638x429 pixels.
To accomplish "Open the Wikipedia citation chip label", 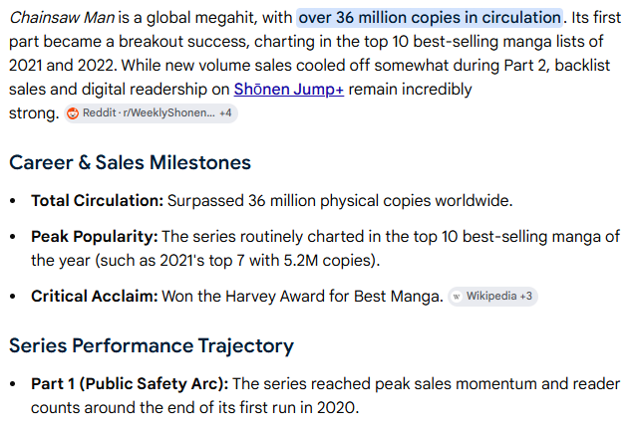I will point(491,297).
